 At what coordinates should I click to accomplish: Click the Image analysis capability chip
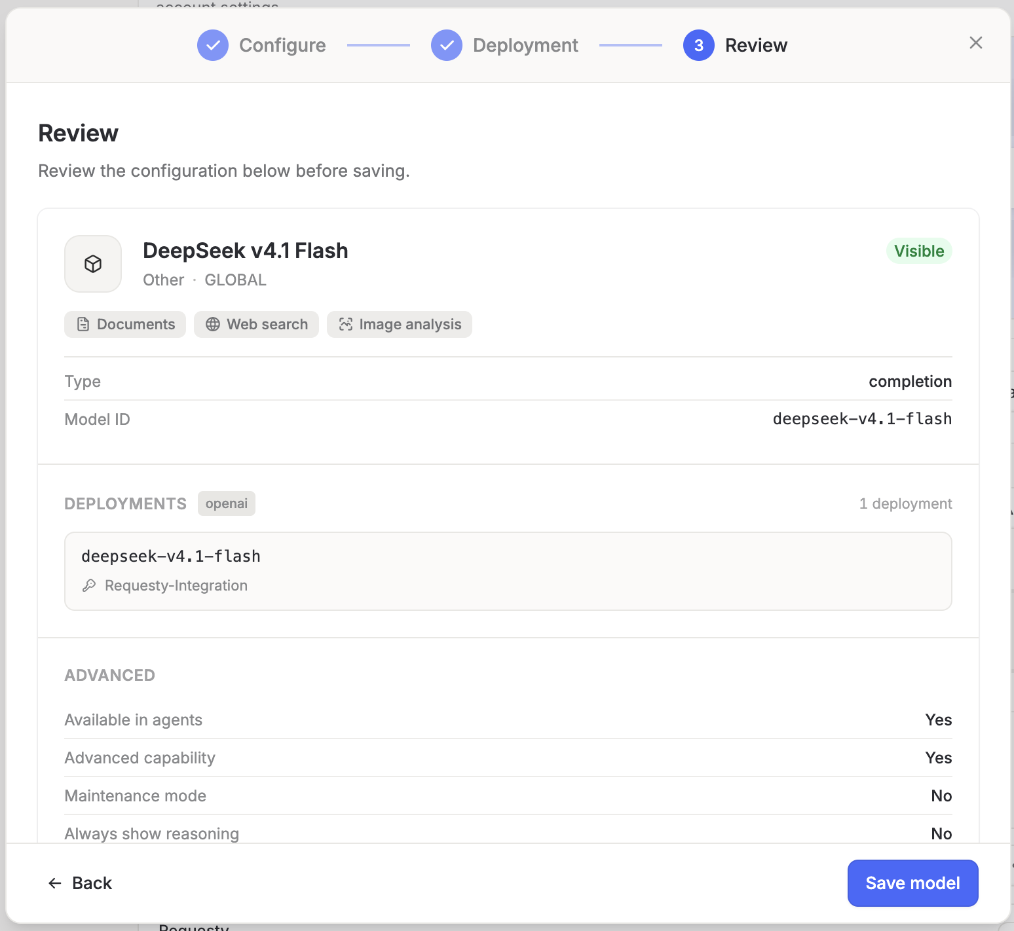coord(400,324)
